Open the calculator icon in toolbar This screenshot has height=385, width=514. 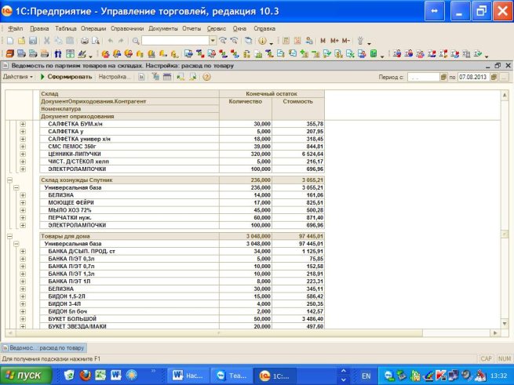[286, 41]
